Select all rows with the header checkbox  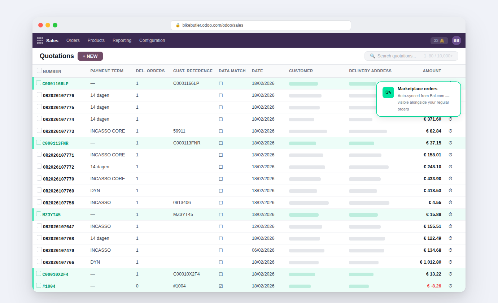point(39,71)
